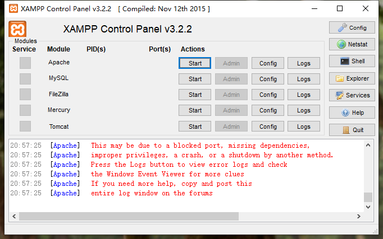Toggle the FileZilla service checkbox

[x=25, y=95]
